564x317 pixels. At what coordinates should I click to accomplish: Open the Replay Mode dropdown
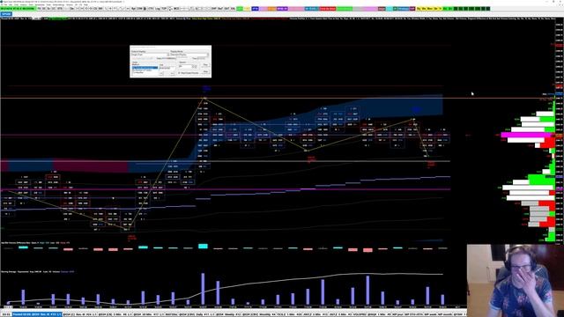tap(189, 55)
